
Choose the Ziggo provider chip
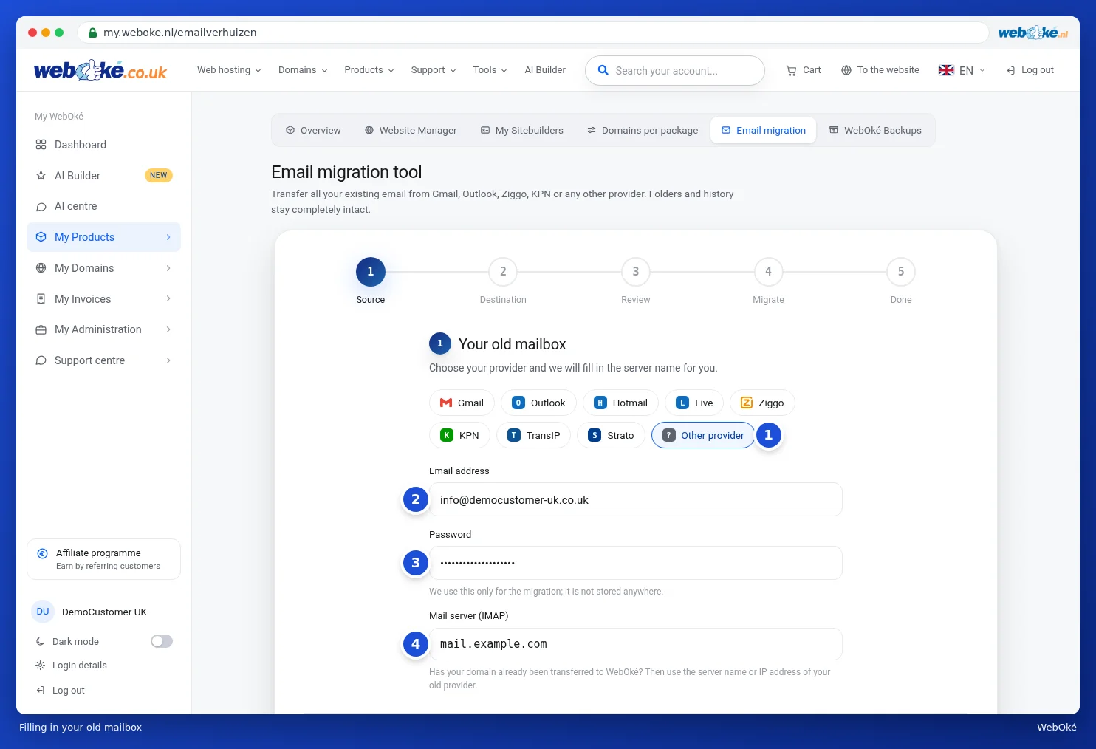coord(762,403)
